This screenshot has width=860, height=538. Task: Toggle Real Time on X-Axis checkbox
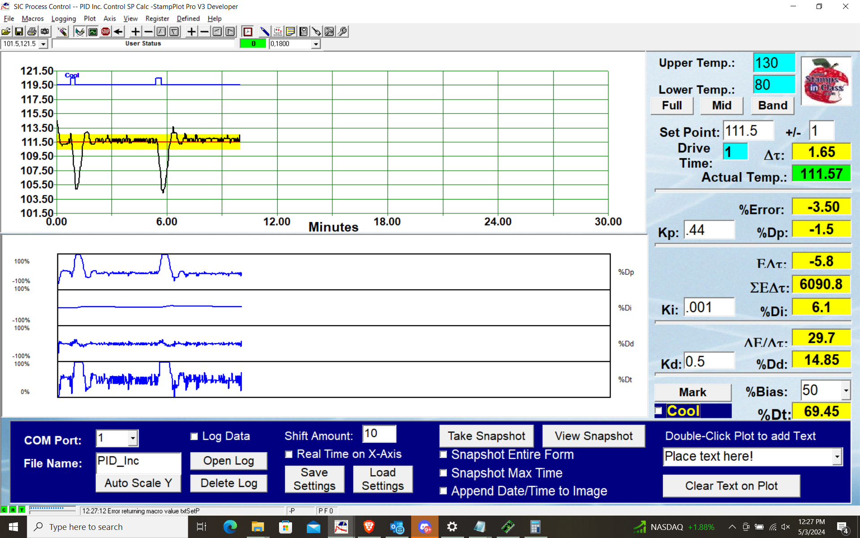[289, 454]
